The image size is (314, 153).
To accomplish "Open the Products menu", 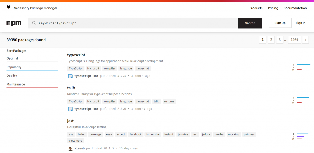I will (x=256, y=8).
